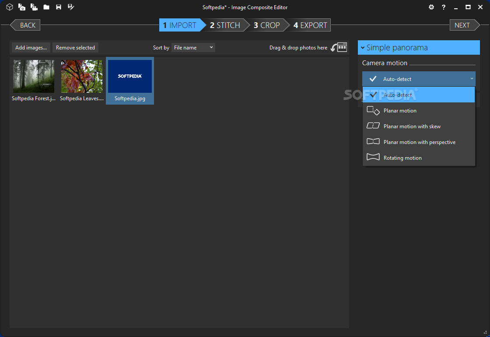Select the Softpedia Leaves thumbnail
The width and height of the screenshot is (490, 337).
pos(81,81)
